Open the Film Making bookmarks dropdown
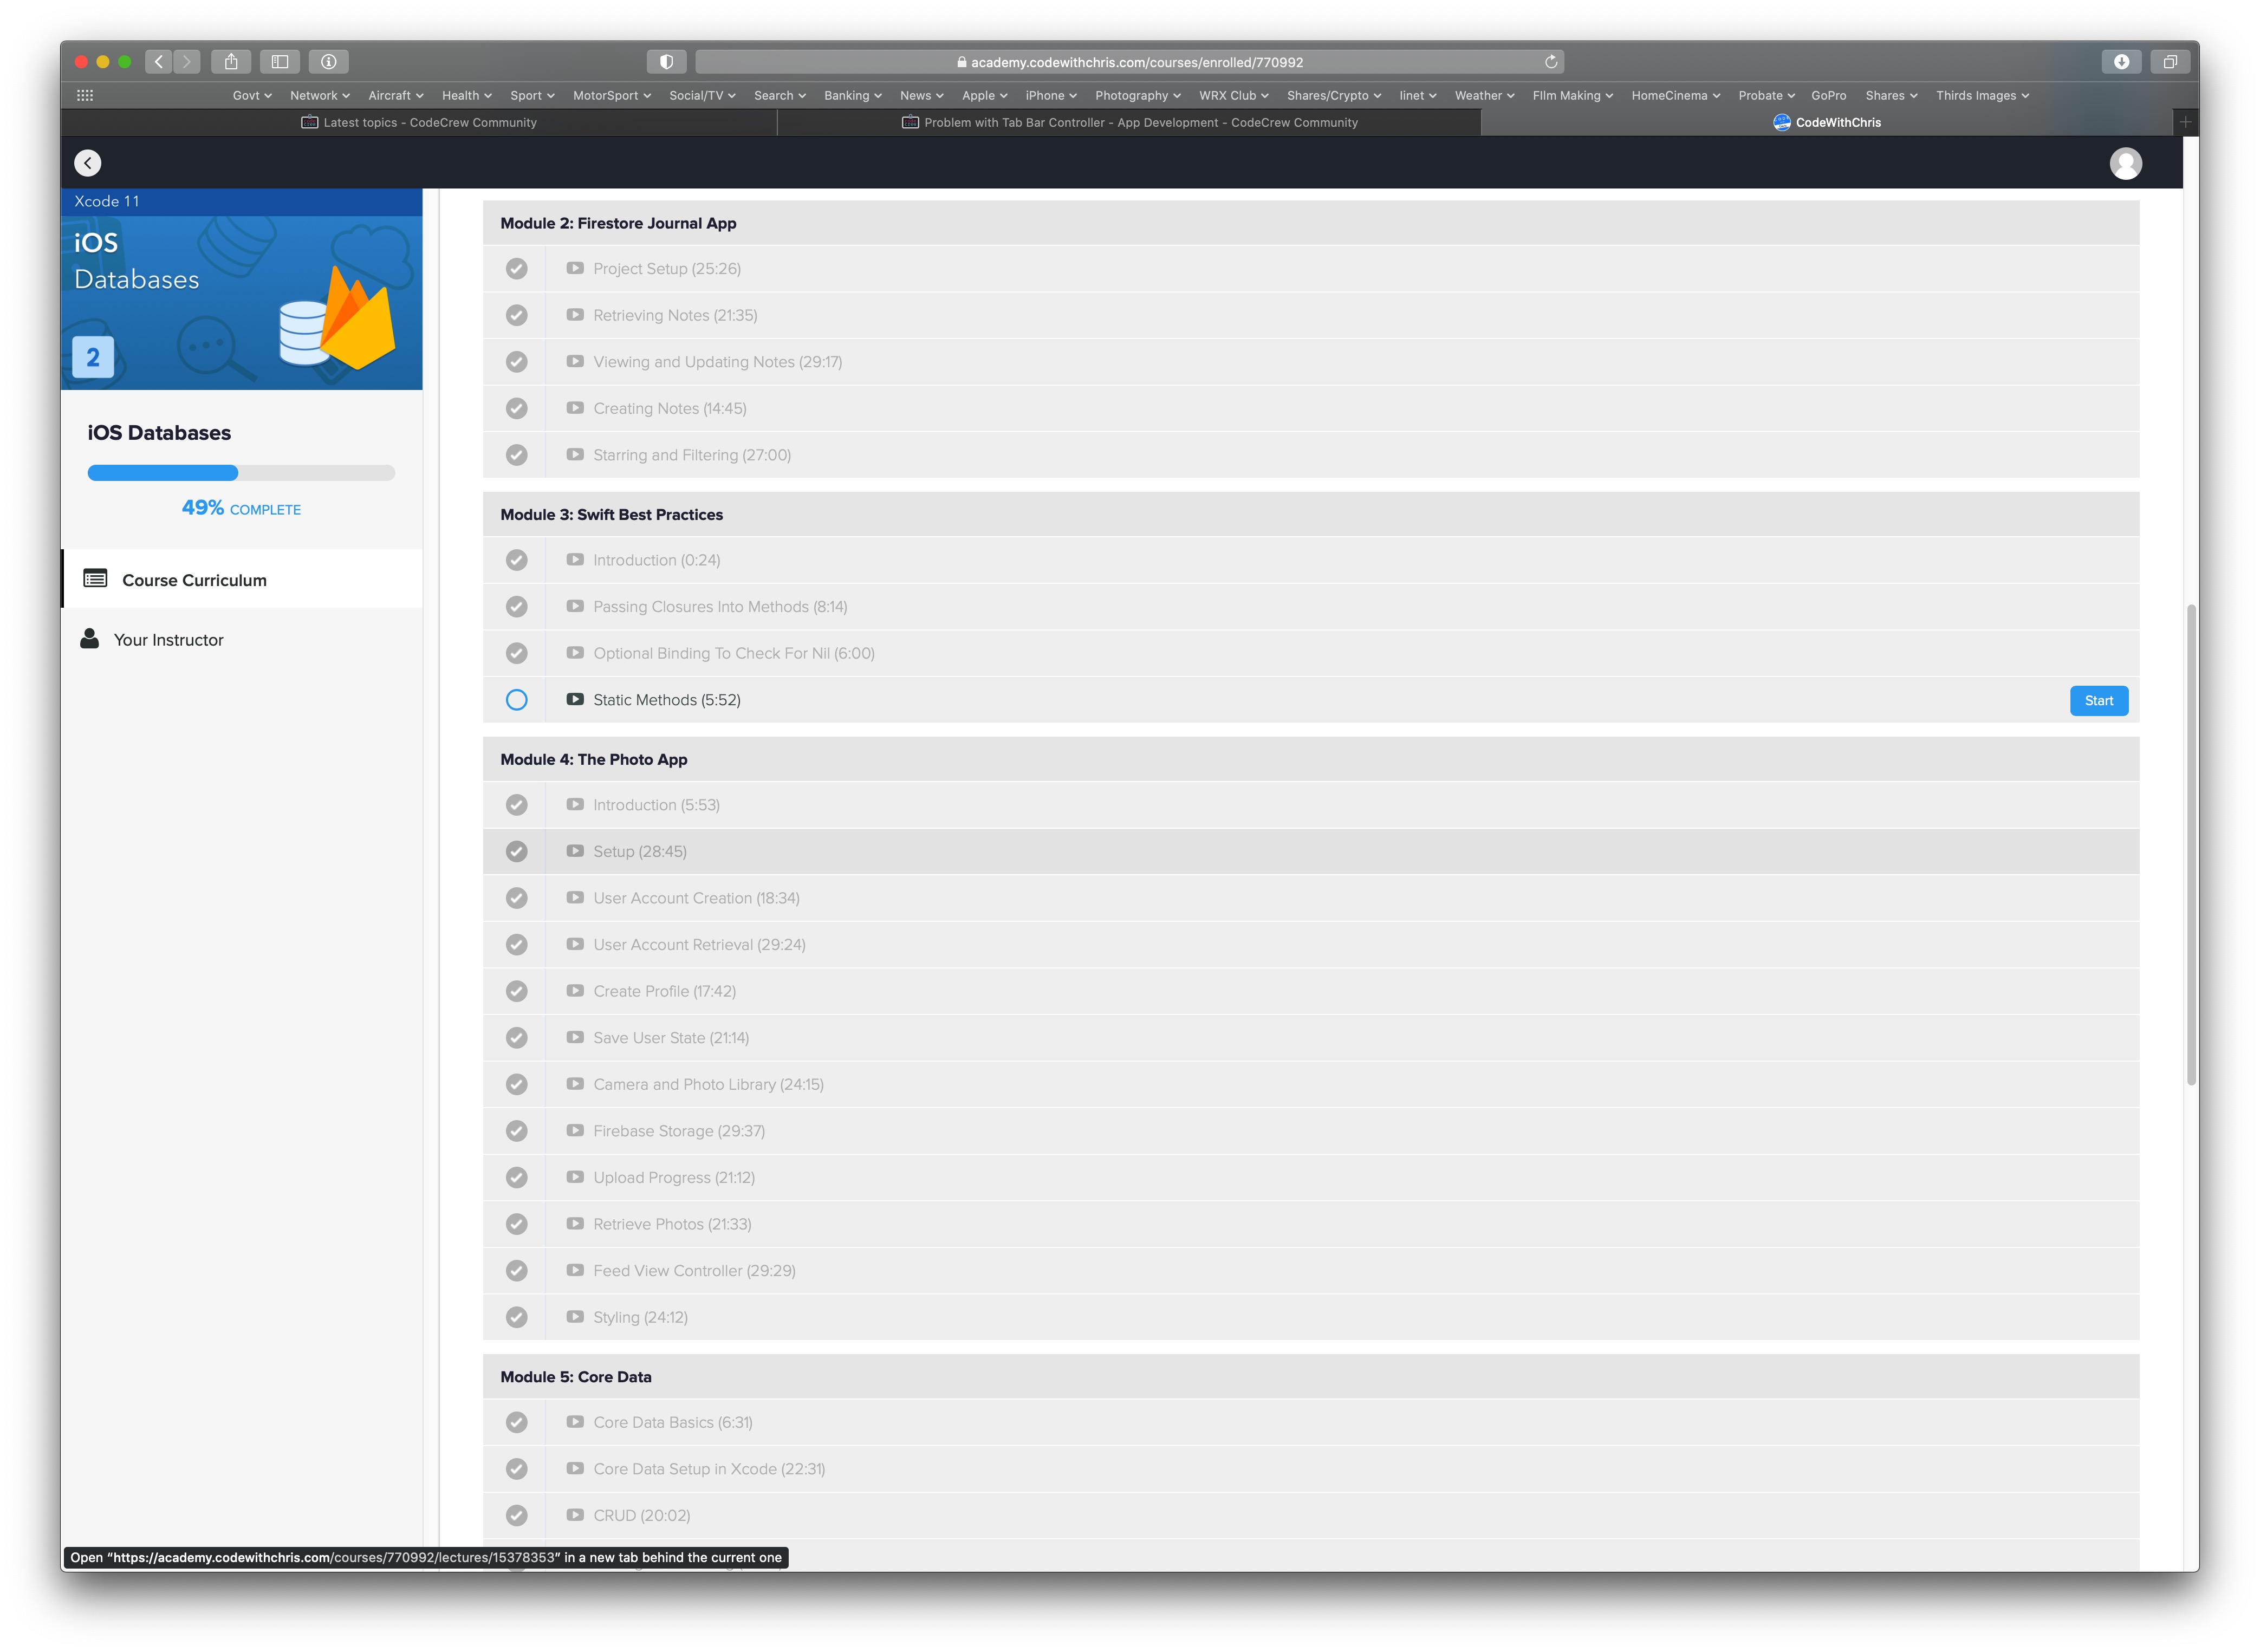The width and height of the screenshot is (2260, 1652). (1573, 95)
